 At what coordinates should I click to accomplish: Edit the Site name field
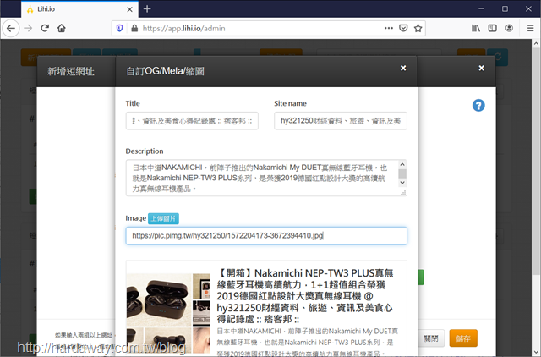(341, 121)
